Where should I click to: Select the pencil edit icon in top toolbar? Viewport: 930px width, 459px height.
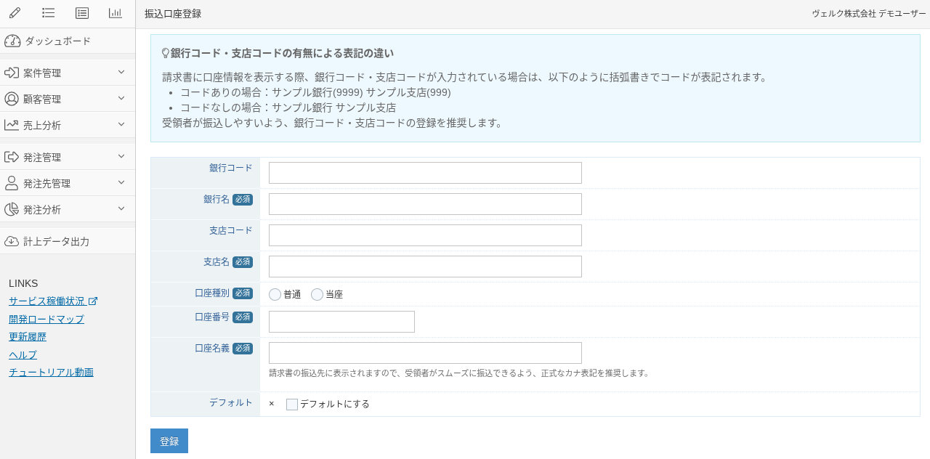pos(14,12)
